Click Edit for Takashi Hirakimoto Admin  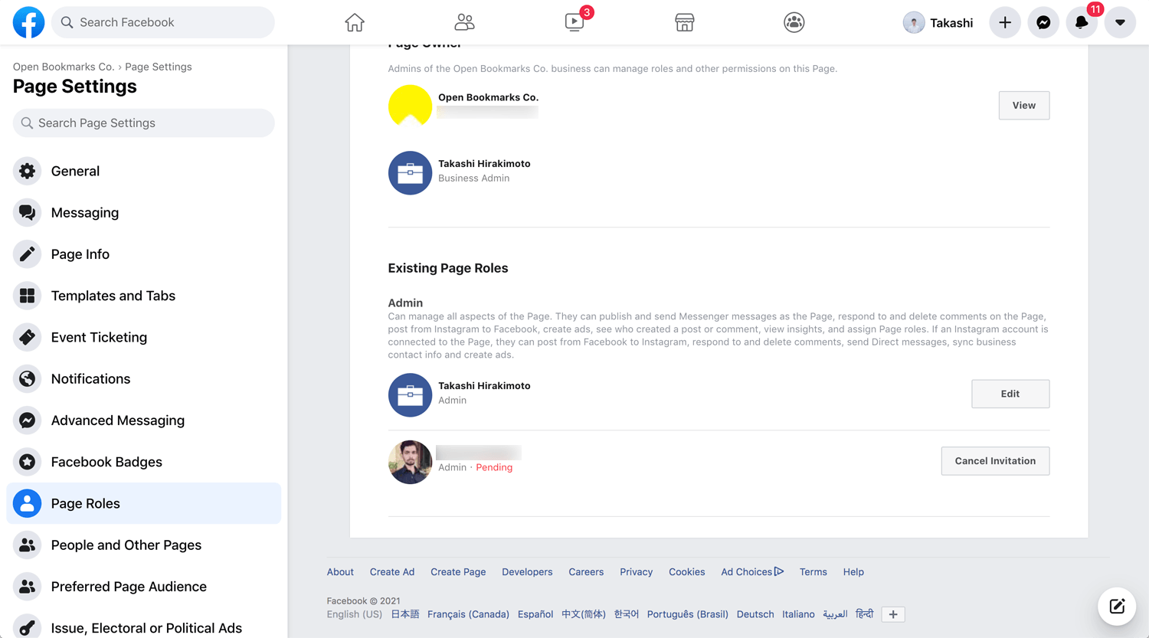coord(1010,394)
